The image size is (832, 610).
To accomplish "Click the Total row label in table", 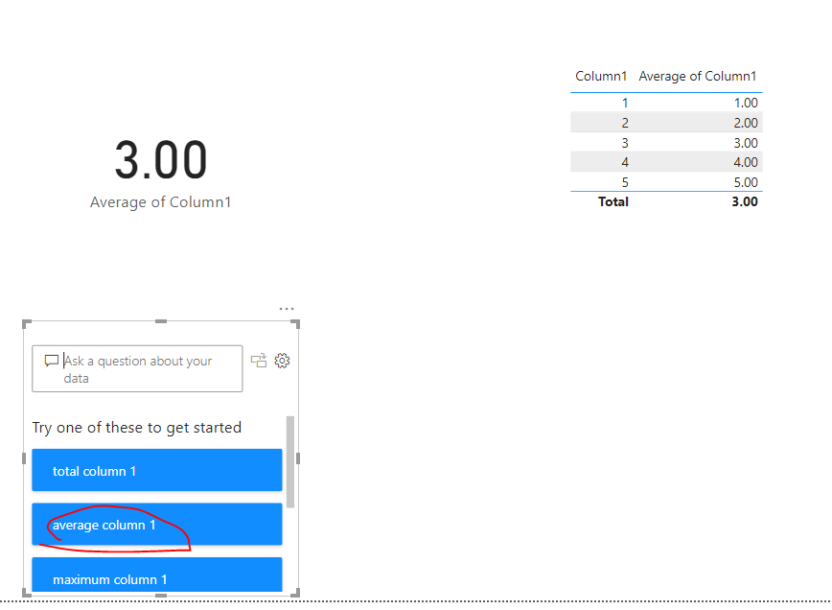I will (x=612, y=201).
